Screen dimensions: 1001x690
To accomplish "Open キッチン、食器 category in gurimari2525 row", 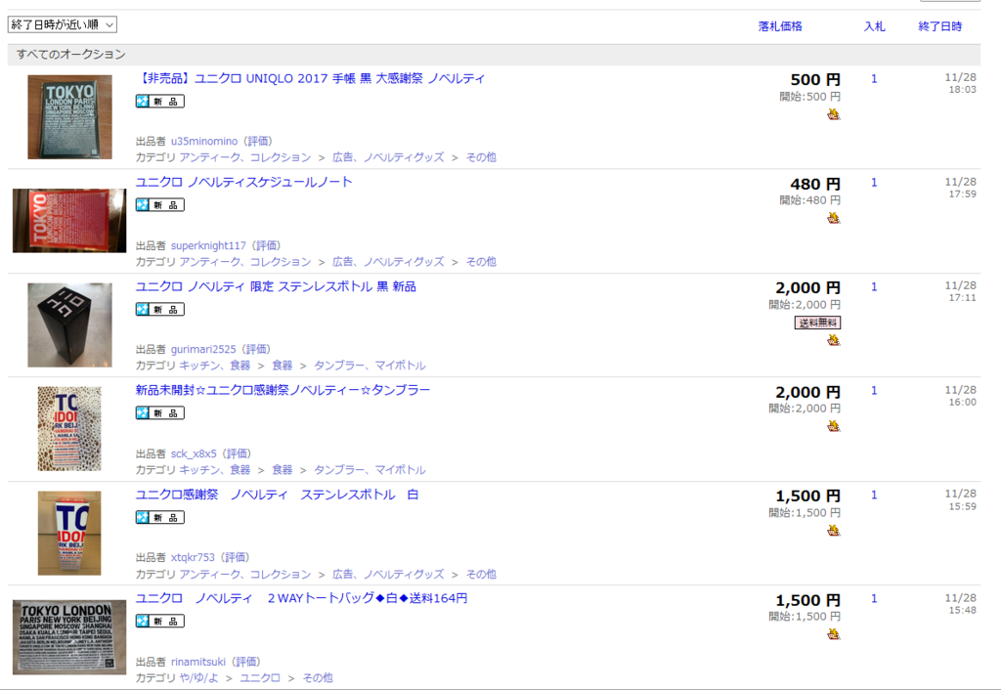I will tap(214, 366).
